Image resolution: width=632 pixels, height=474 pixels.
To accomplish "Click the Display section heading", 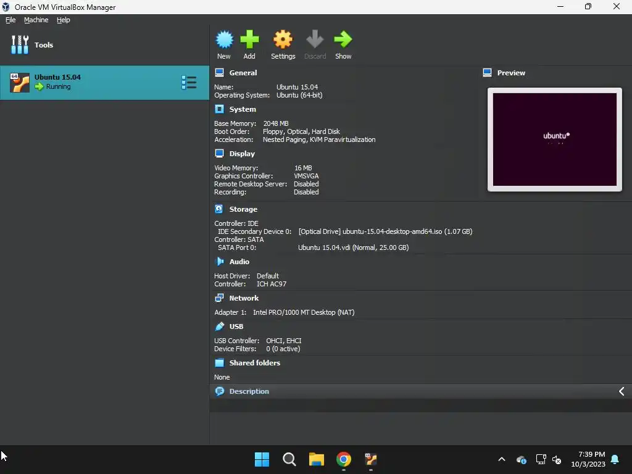I will (x=242, y=154).
